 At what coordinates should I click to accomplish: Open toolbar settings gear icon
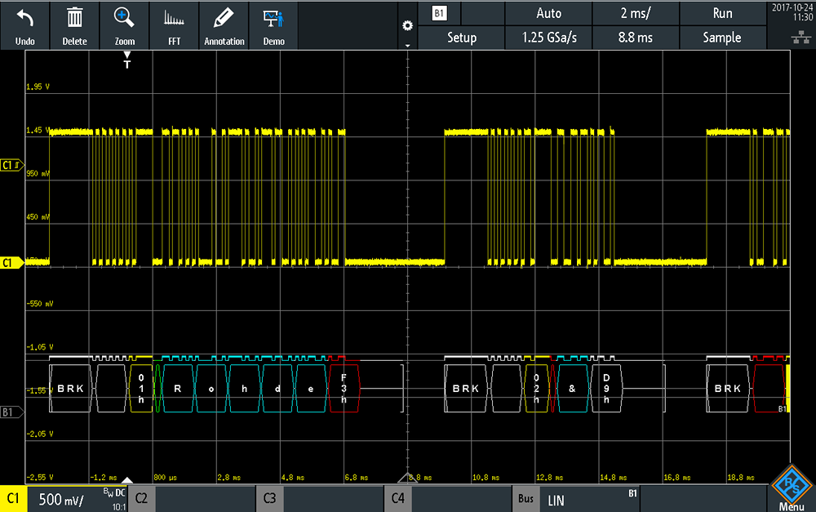407,25
